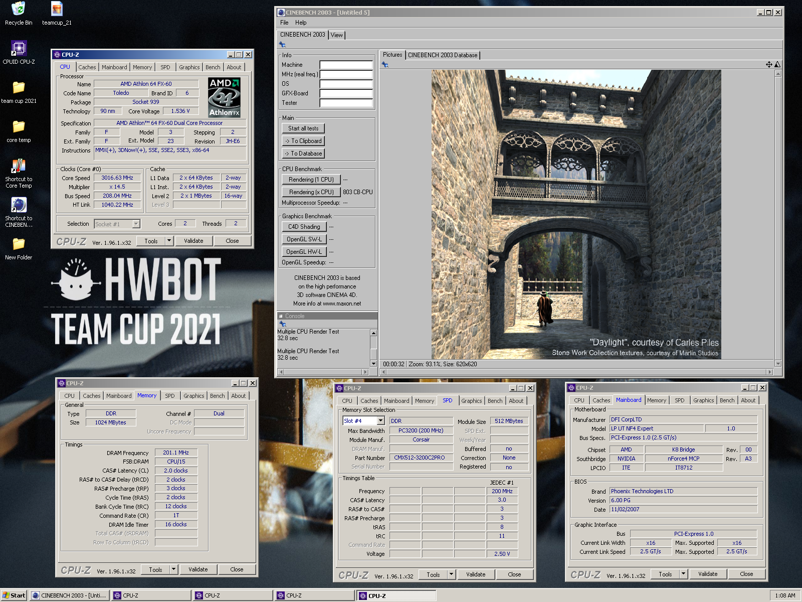
Task: Open the Tools dropdown arrow in CPU tab window
Action: (169, 241)
